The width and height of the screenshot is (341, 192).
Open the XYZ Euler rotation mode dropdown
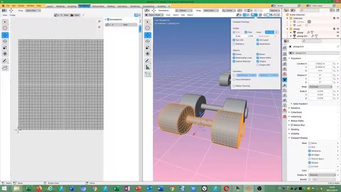pyautogui.click(x=320, y=86)
